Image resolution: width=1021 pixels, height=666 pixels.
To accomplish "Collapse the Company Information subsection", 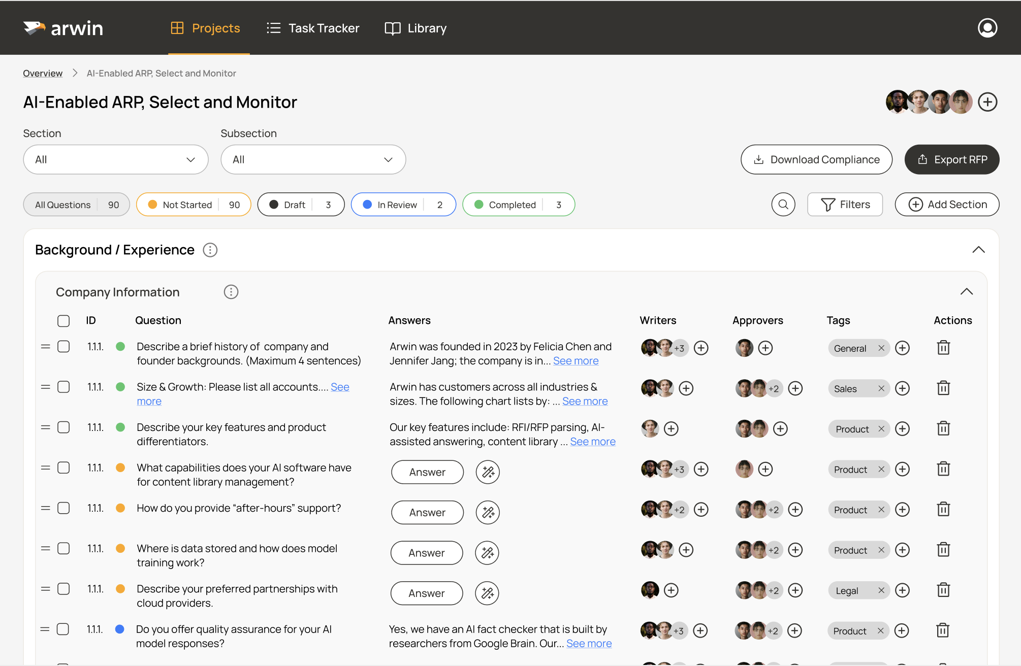I will coord(966,291).
